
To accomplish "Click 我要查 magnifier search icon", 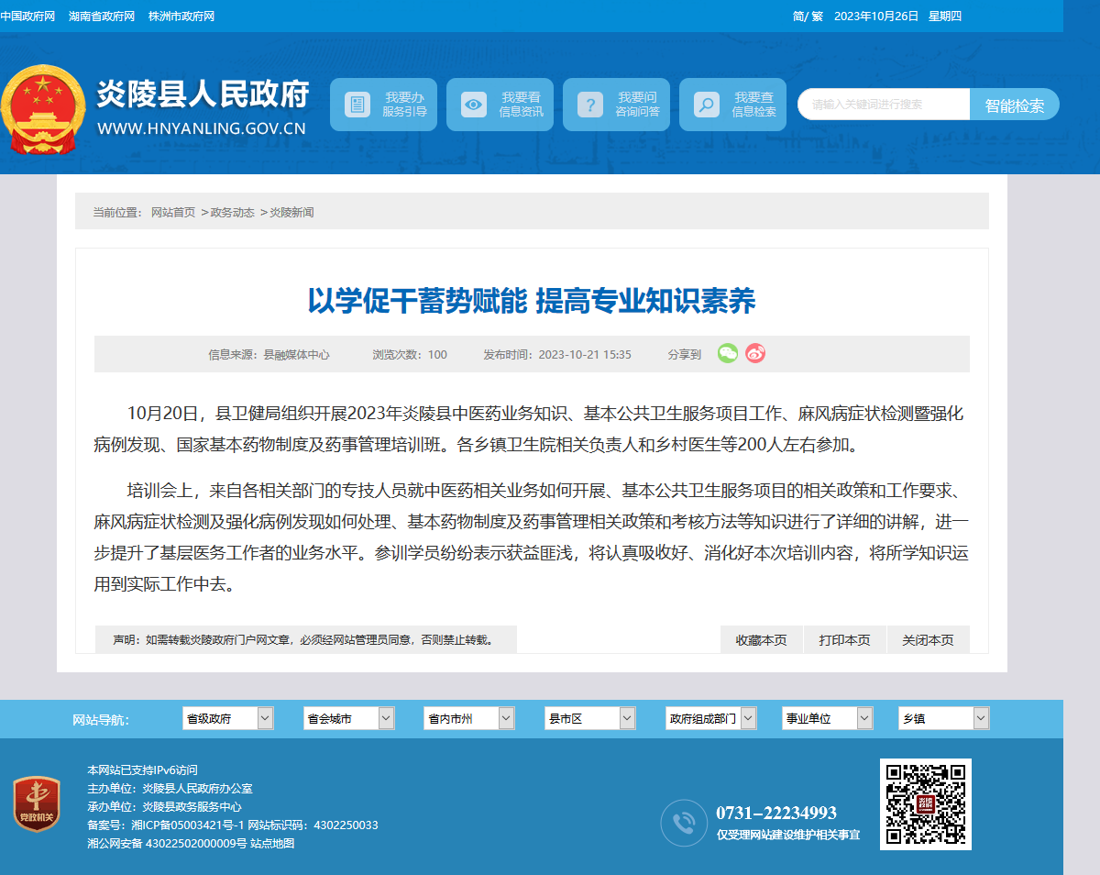I will tap(706, 105).
